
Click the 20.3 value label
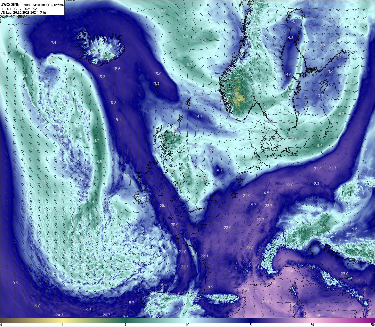click(59, 315)
